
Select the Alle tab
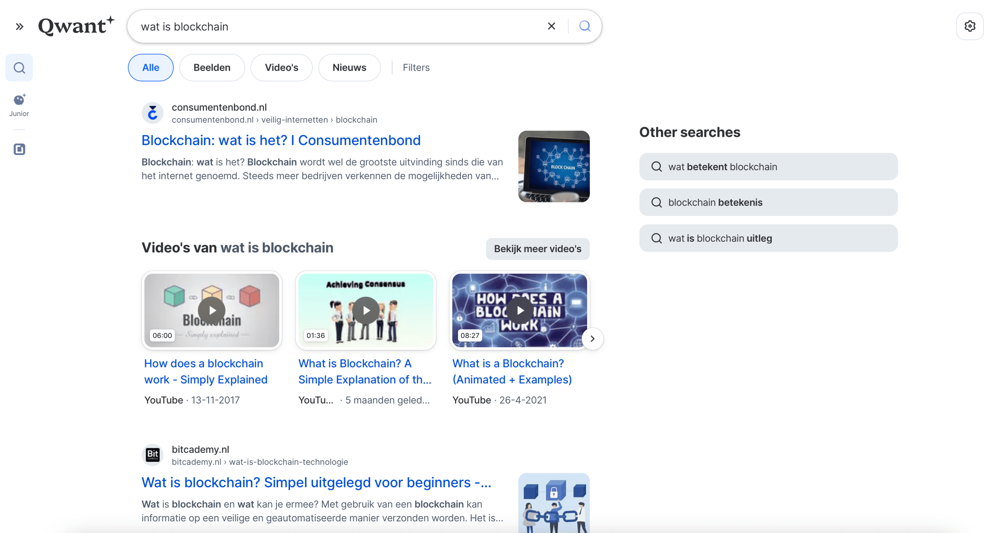tap(151, 68)
